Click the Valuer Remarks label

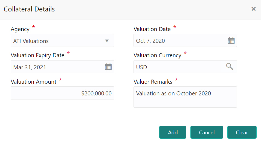pyautogui.click(x=153, y=82)
